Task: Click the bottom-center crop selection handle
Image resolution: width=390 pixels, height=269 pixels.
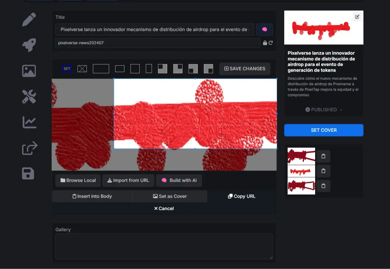Action: (x=195, y=149)
